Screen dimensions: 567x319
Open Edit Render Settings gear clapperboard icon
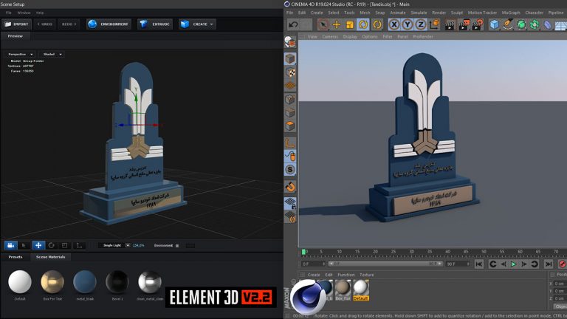coord(478,24)
